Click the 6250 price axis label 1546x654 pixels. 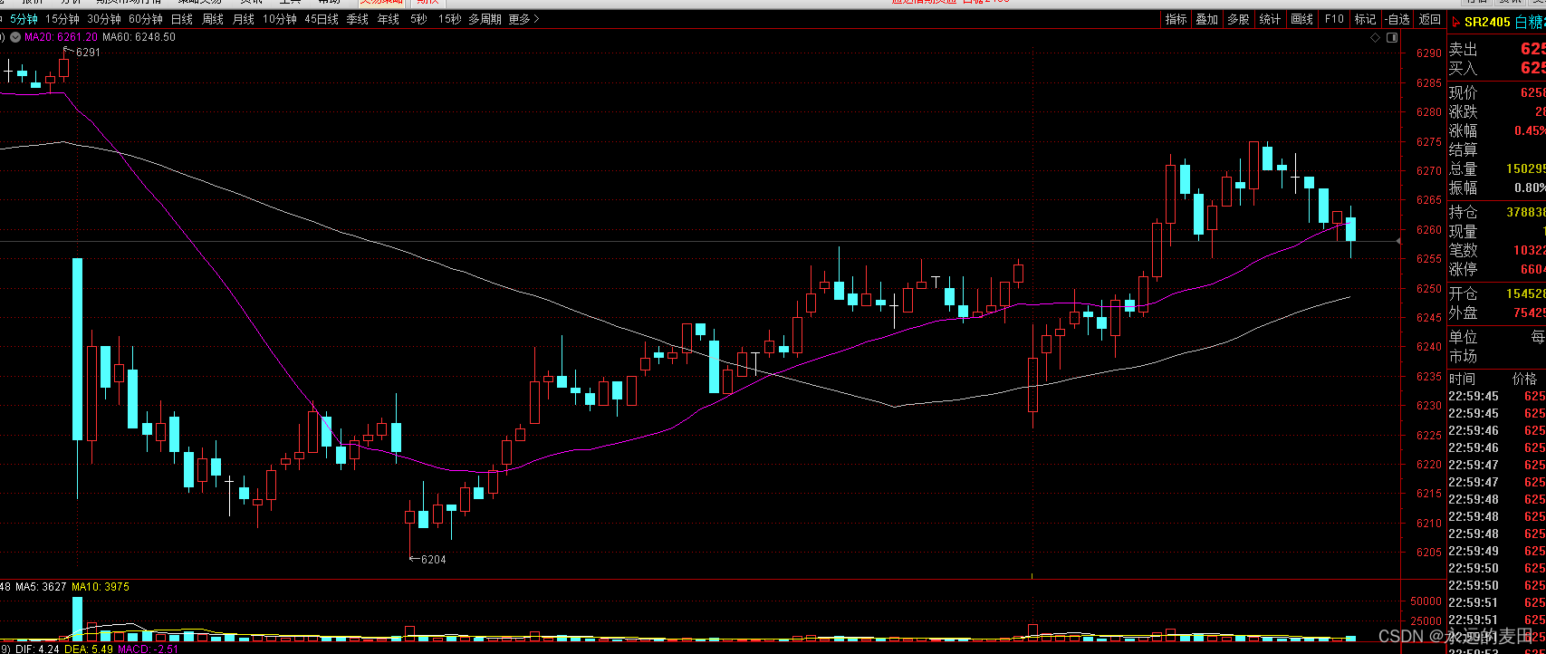[x=1428, y=289]
